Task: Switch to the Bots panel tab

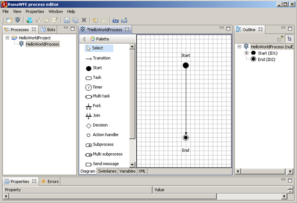Action: (49, 29)
